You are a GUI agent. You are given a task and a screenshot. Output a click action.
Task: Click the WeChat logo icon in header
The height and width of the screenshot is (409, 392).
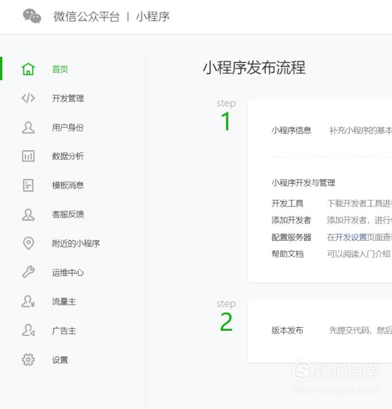[x=32, y=16]
